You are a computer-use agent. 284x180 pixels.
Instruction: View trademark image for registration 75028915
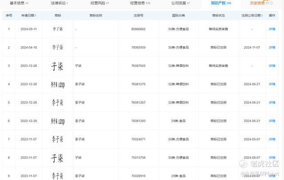pos(58,175)
